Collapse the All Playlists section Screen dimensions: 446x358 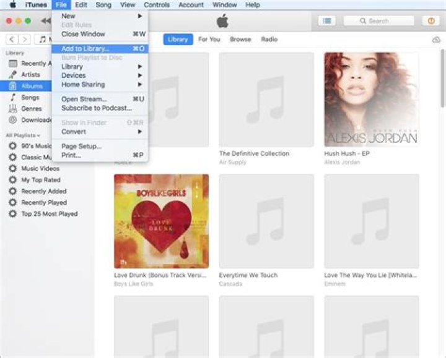click(x=23, y=135)
